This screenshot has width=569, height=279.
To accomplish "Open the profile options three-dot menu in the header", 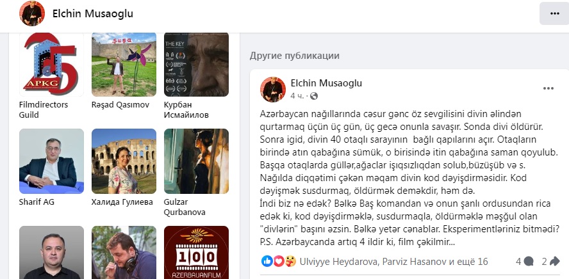I will [554, 13].
